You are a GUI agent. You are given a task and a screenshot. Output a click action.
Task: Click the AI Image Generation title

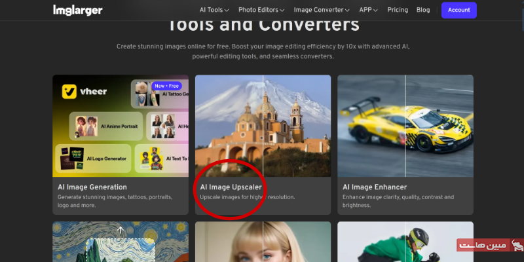click(x=92, y=187)
